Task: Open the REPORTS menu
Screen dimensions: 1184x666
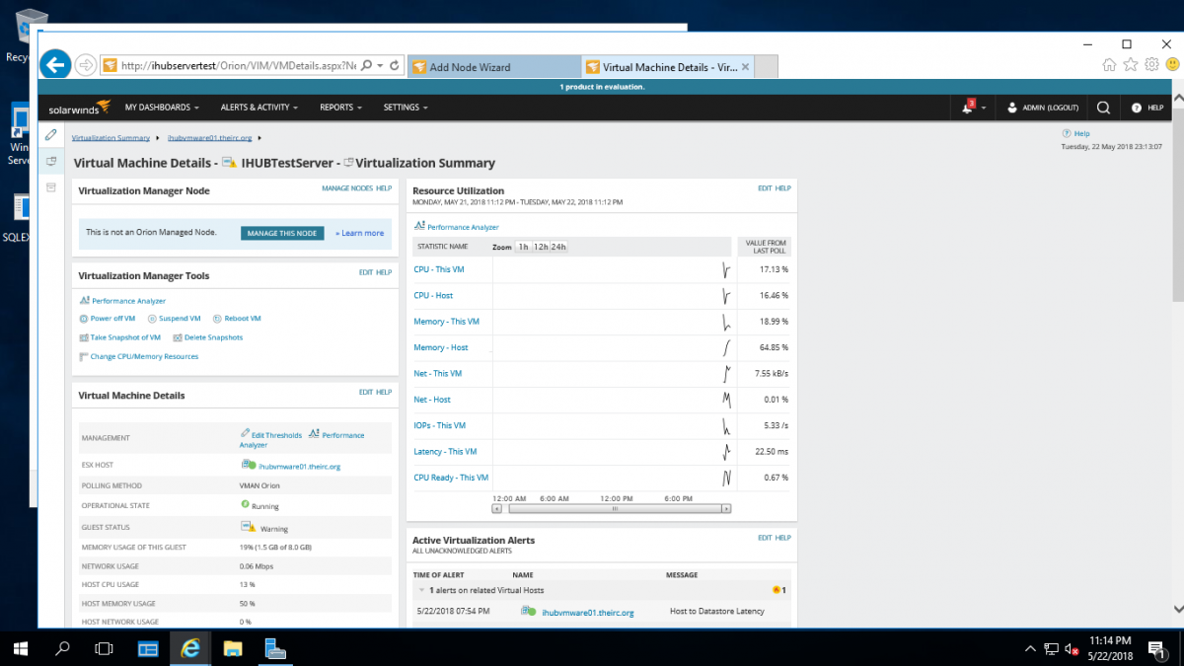Action: pos(340,107)
